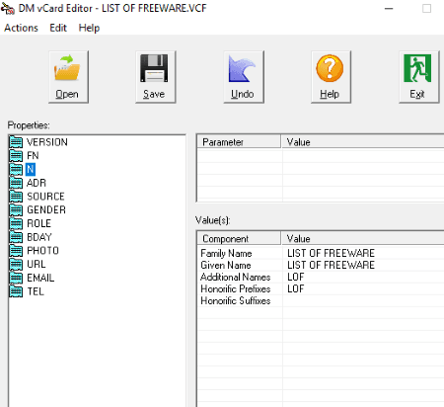The image size is (444, 407).
Task: Click the Open folder icon button
Action: pos(68,77)
